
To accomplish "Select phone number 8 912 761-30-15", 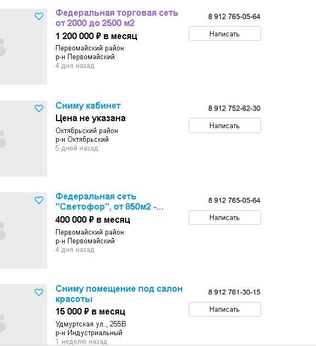I will [x=234, y=292].
